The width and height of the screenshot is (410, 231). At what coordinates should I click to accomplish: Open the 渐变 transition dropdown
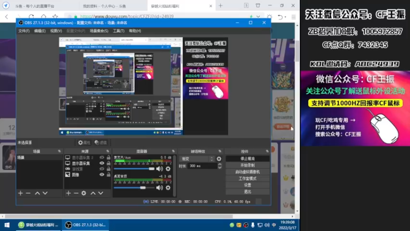[197, 159]
